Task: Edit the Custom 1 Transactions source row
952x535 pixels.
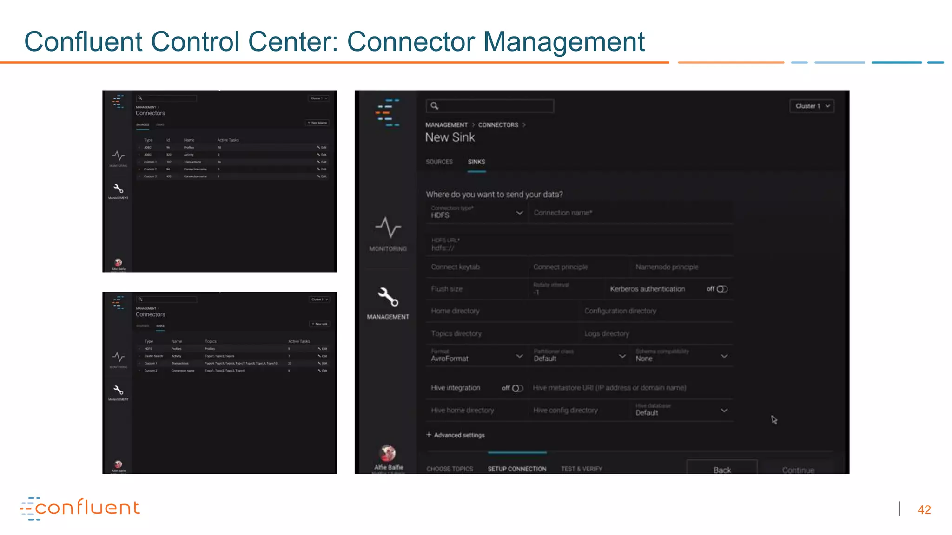Action: [322, 162]
